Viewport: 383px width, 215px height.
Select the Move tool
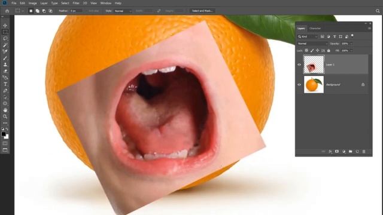coord(5,26)
